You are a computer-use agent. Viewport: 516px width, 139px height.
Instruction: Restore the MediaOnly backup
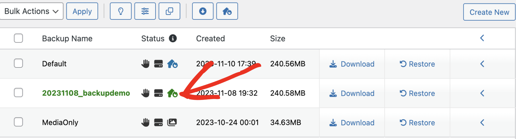417,122
